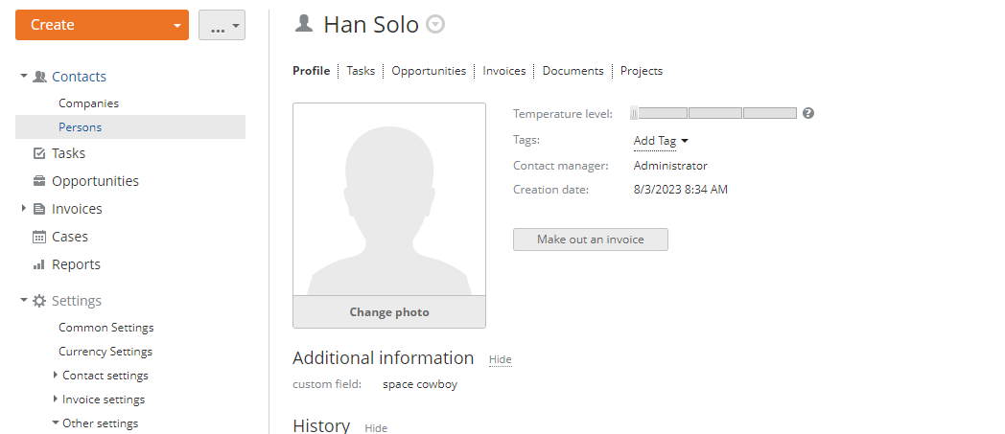
Task: Click the Temperature level slider handle
Action: 634,113
